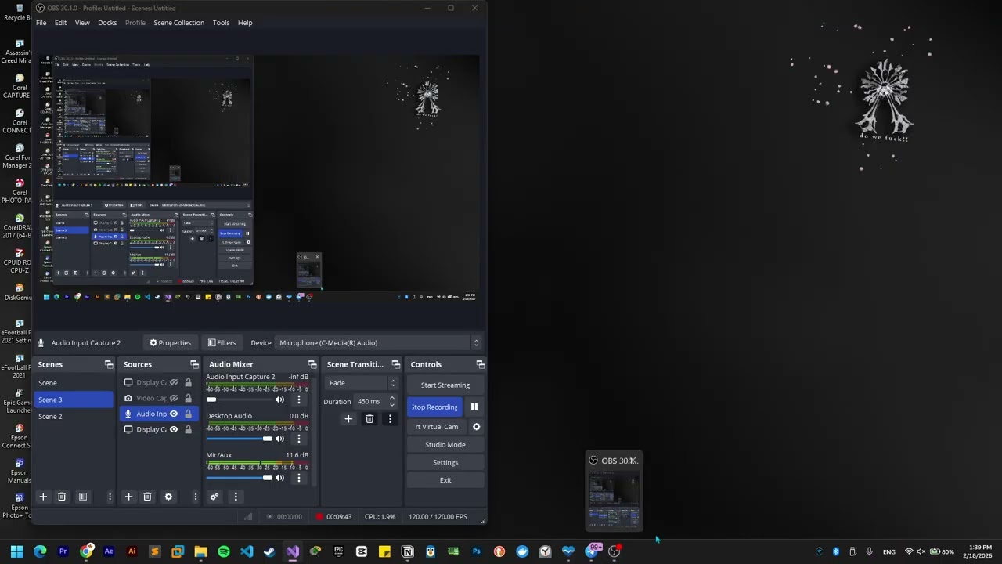Select Scene 2 in Scenes list
1002x564 pixels.
tap(74, 416)
